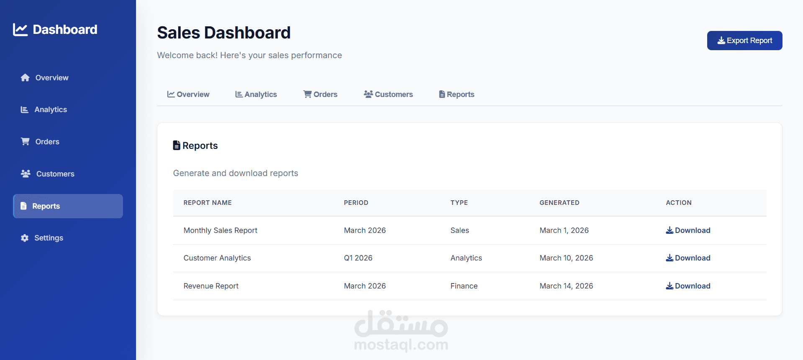803x360 pixels.
Task: Click "March 2026" in the Monthly Sales Report row
Action: pyautogui.click(x=365, y=230)
